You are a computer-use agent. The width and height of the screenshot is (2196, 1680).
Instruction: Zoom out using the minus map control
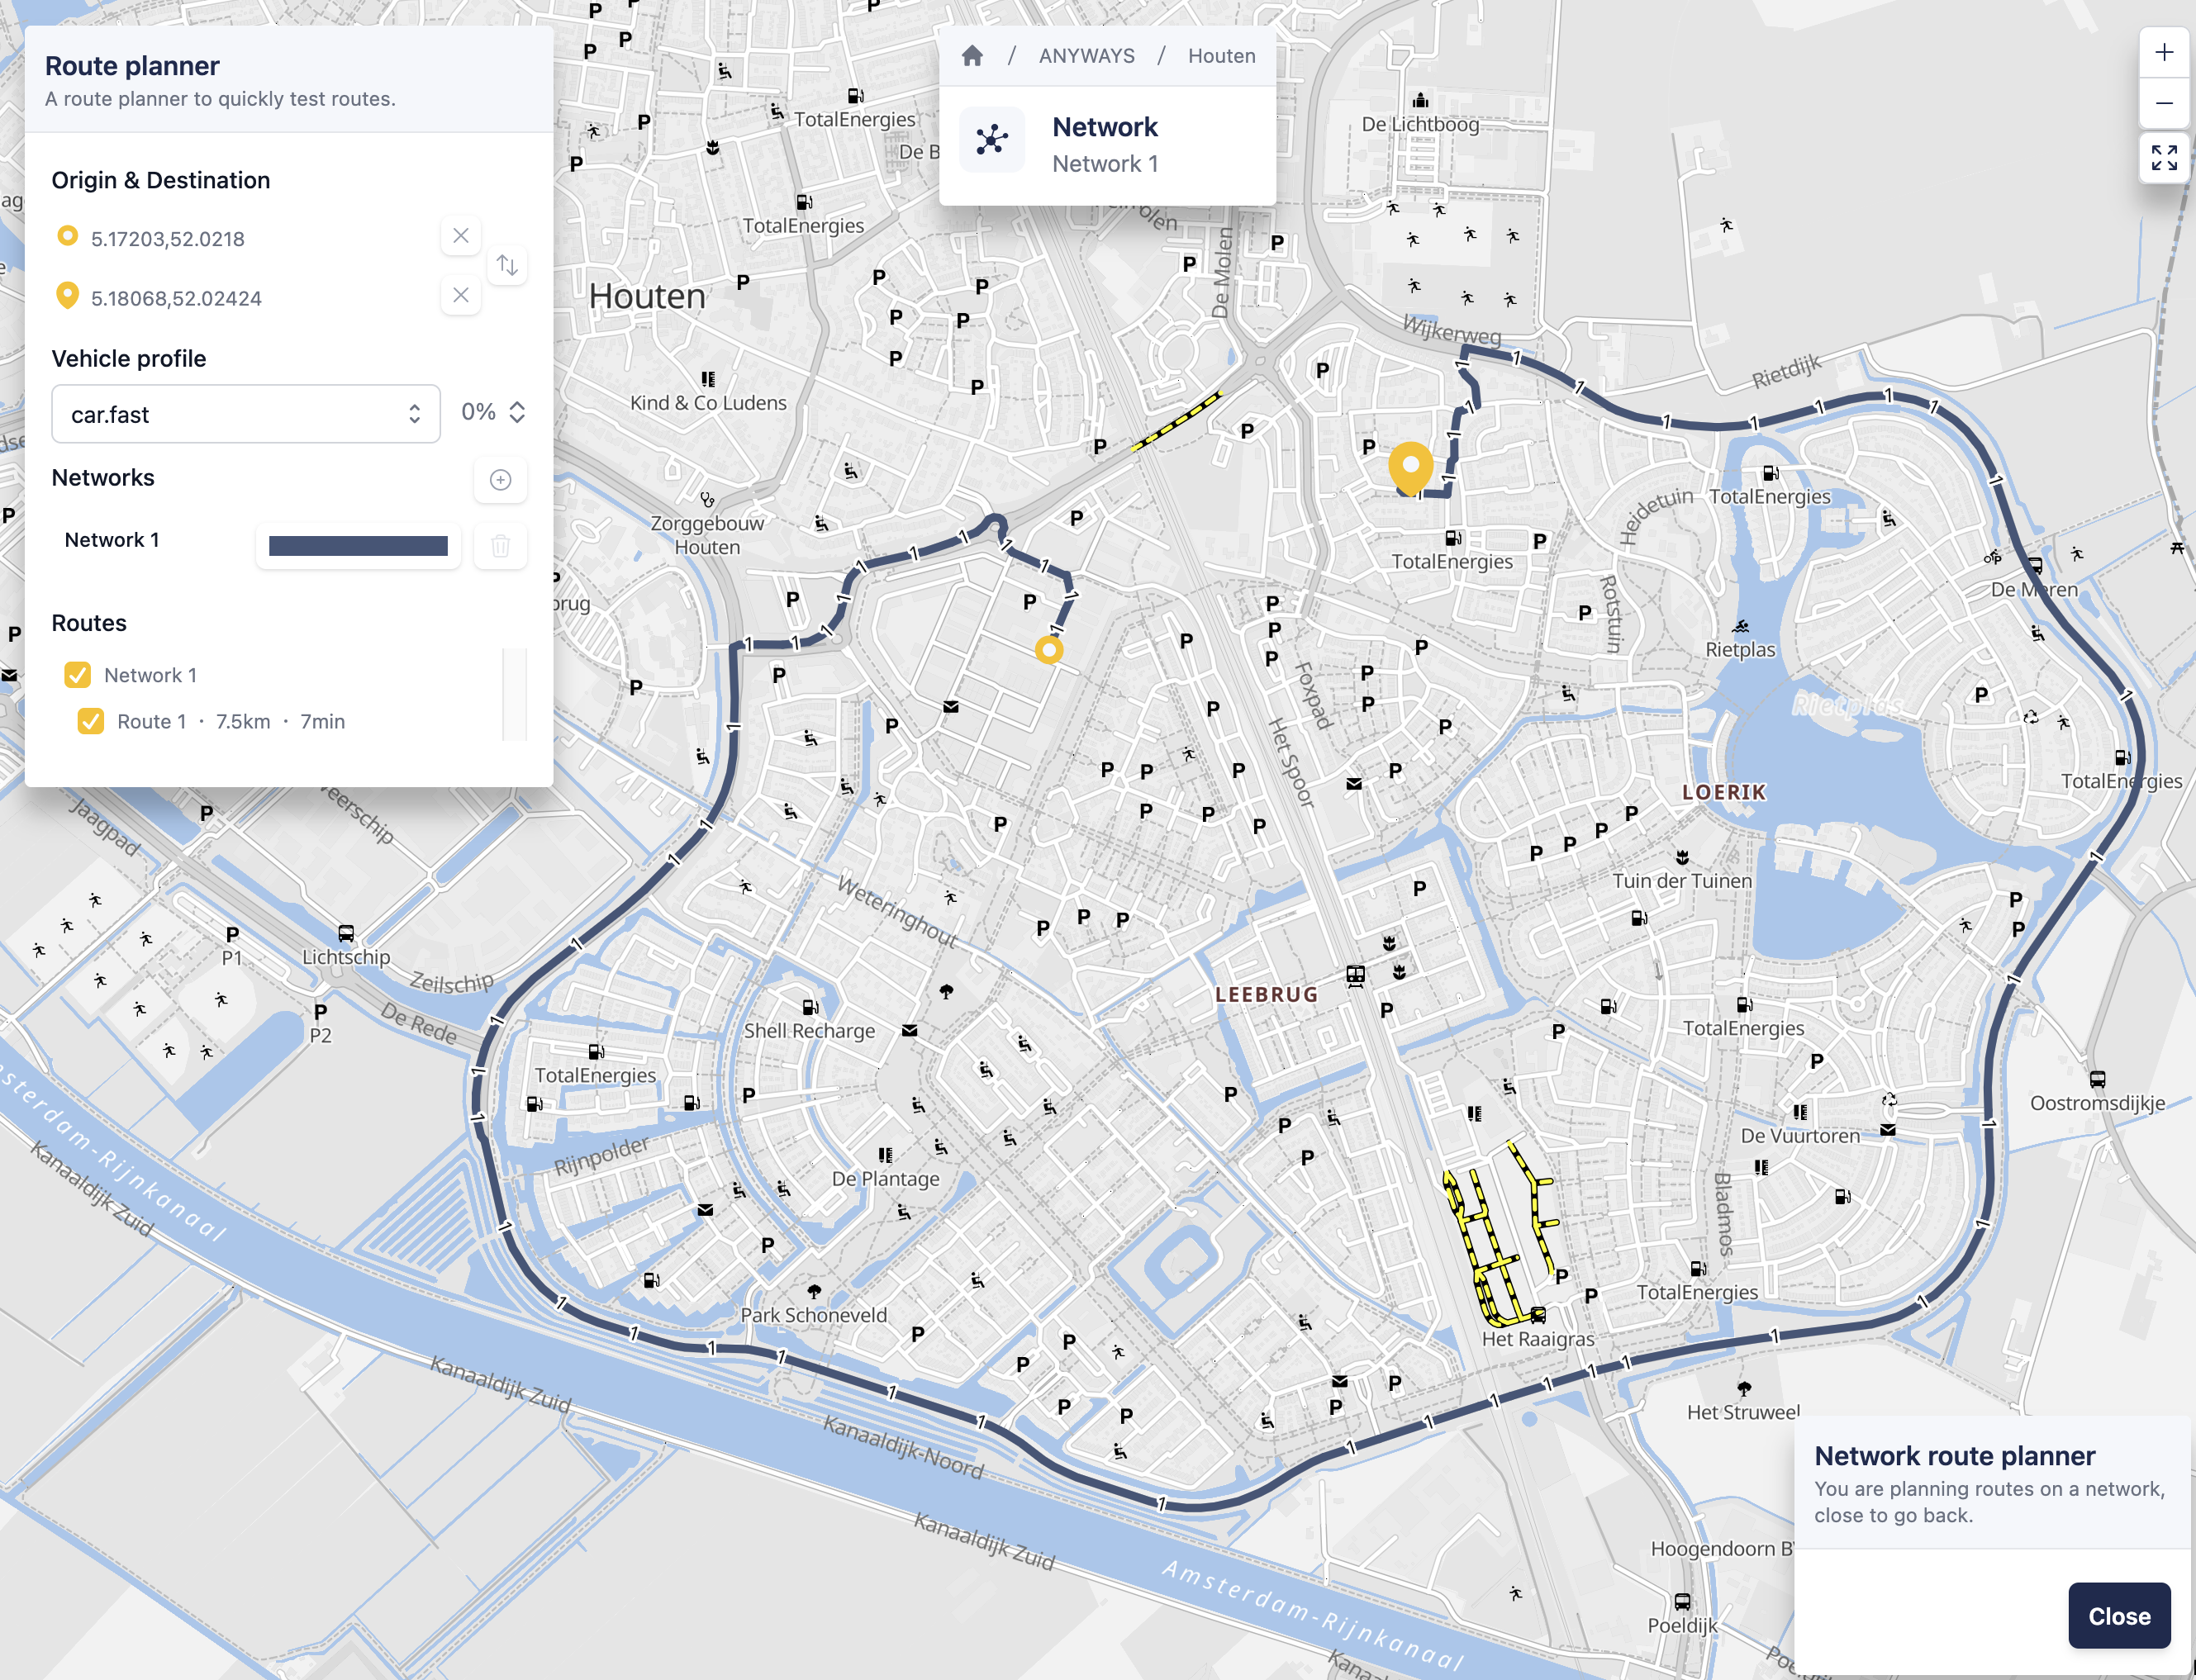coord(2165,103)
